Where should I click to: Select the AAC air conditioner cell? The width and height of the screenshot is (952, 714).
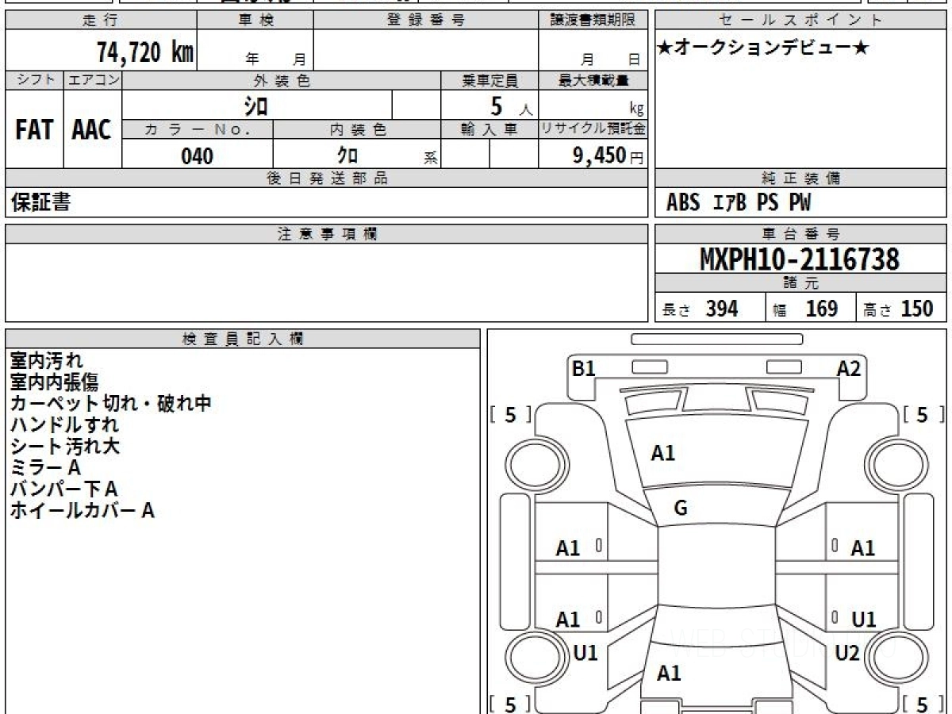[92, 130]
